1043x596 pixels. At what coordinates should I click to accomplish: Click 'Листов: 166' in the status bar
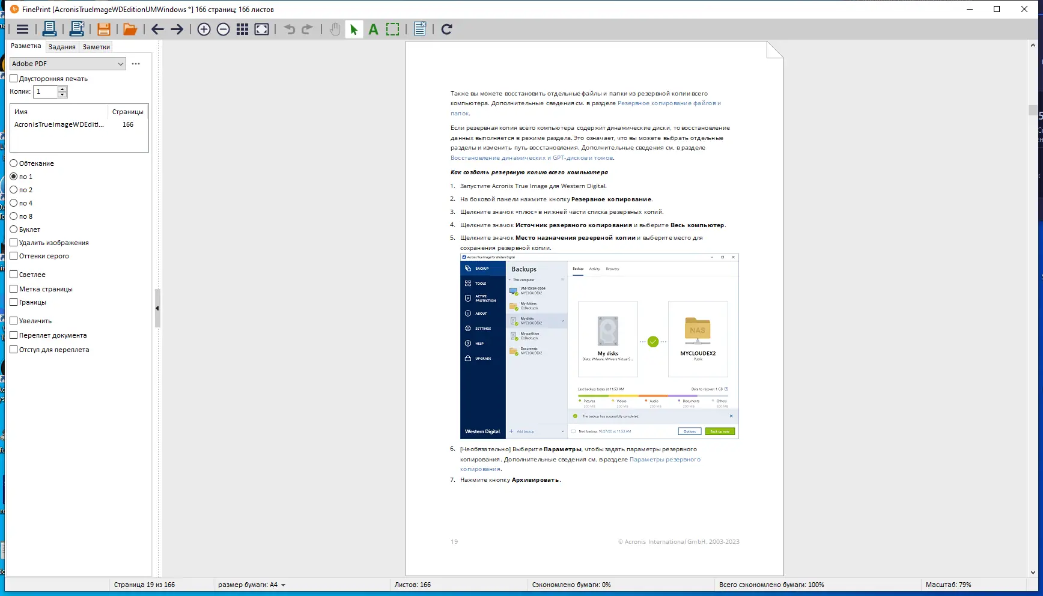[413, 585]
